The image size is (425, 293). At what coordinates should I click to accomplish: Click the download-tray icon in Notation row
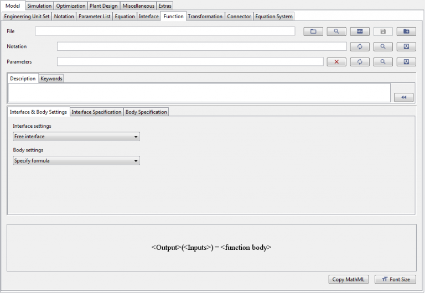click(406, 46)
